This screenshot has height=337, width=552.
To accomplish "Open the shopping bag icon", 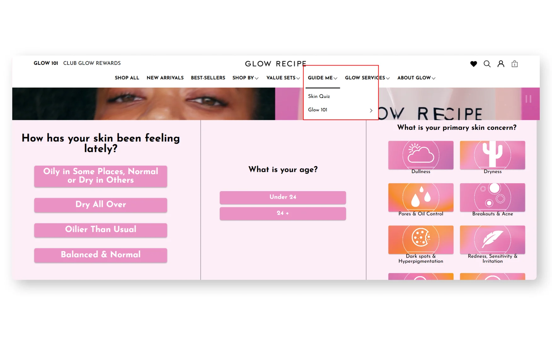I will [x=515, y=64].
